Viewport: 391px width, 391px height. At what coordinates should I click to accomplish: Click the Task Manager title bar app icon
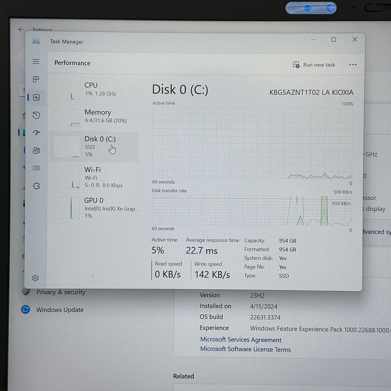point(36,41)
